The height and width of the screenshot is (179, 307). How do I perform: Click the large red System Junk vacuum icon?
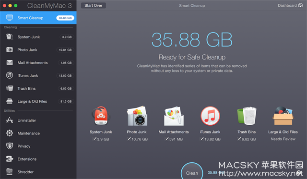tap(101, 116)
